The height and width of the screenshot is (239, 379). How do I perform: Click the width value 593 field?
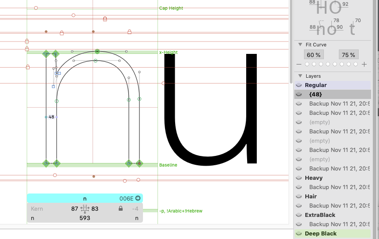[85, 218]
